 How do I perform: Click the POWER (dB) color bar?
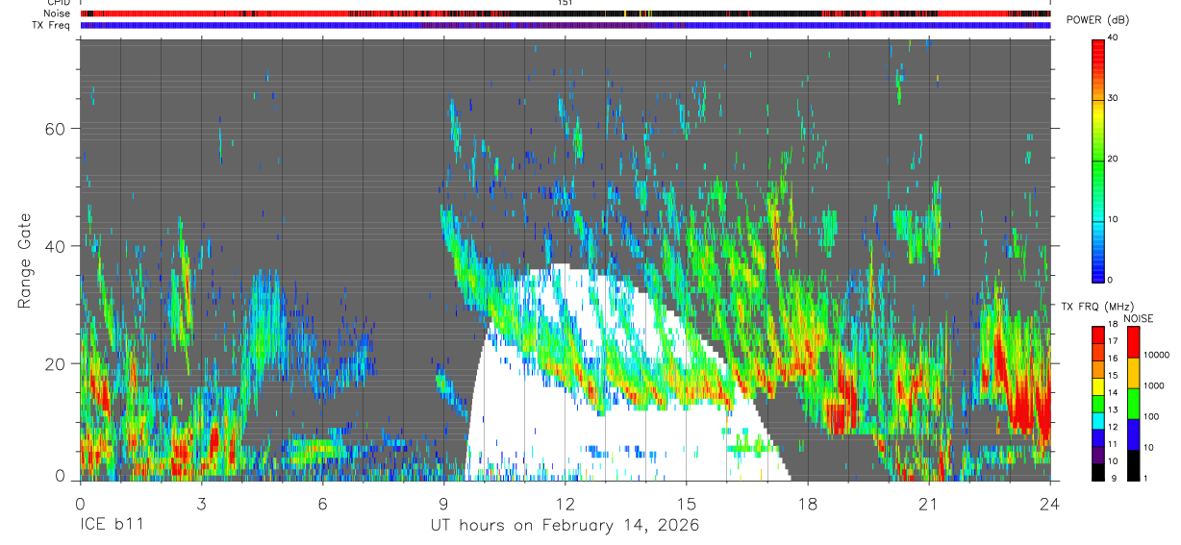1097,160
